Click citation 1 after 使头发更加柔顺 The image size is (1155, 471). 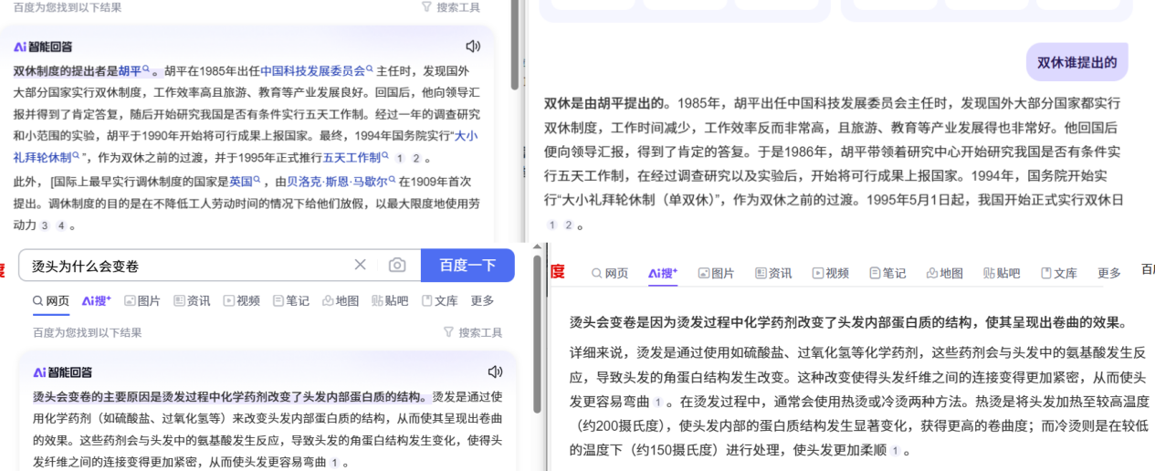[895, 451]
